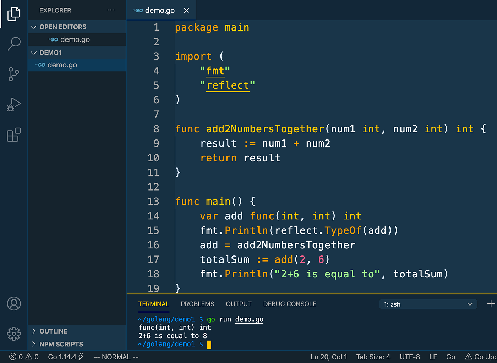Open the Extensions view
This screenshot has width=497, height=363.
click(14, 135)
